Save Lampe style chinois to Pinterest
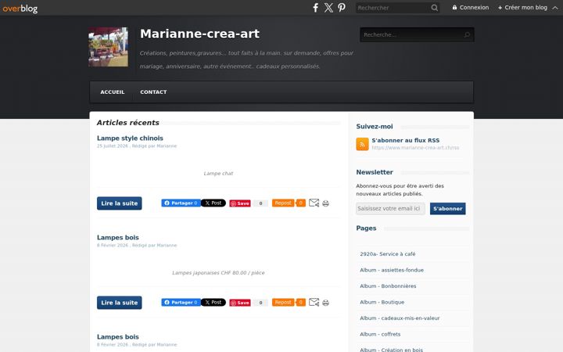Viewport: 563px width, 352px height. [x=240, y=203]
